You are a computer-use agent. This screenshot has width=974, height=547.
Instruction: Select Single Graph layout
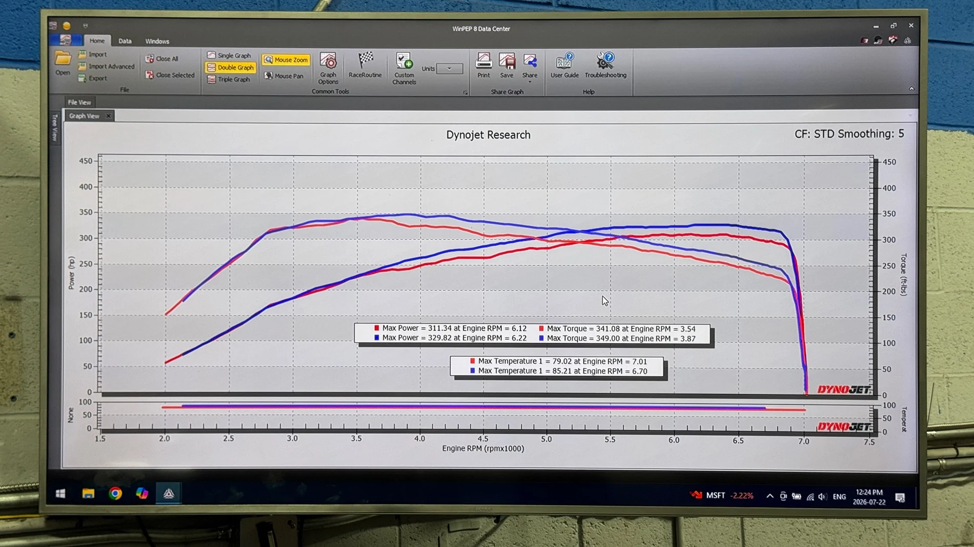pyautogui.click(x=229, y=55)
